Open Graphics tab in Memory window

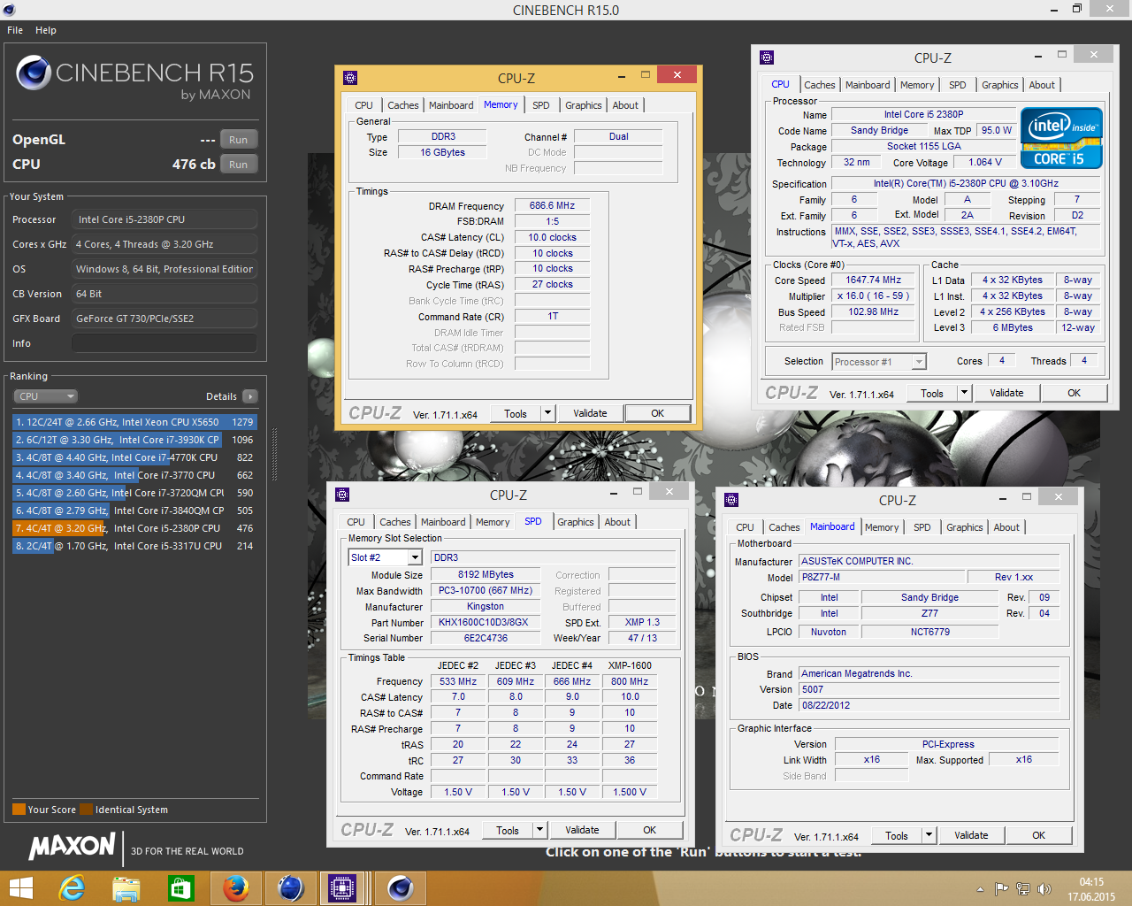click(x=584, y=105)
